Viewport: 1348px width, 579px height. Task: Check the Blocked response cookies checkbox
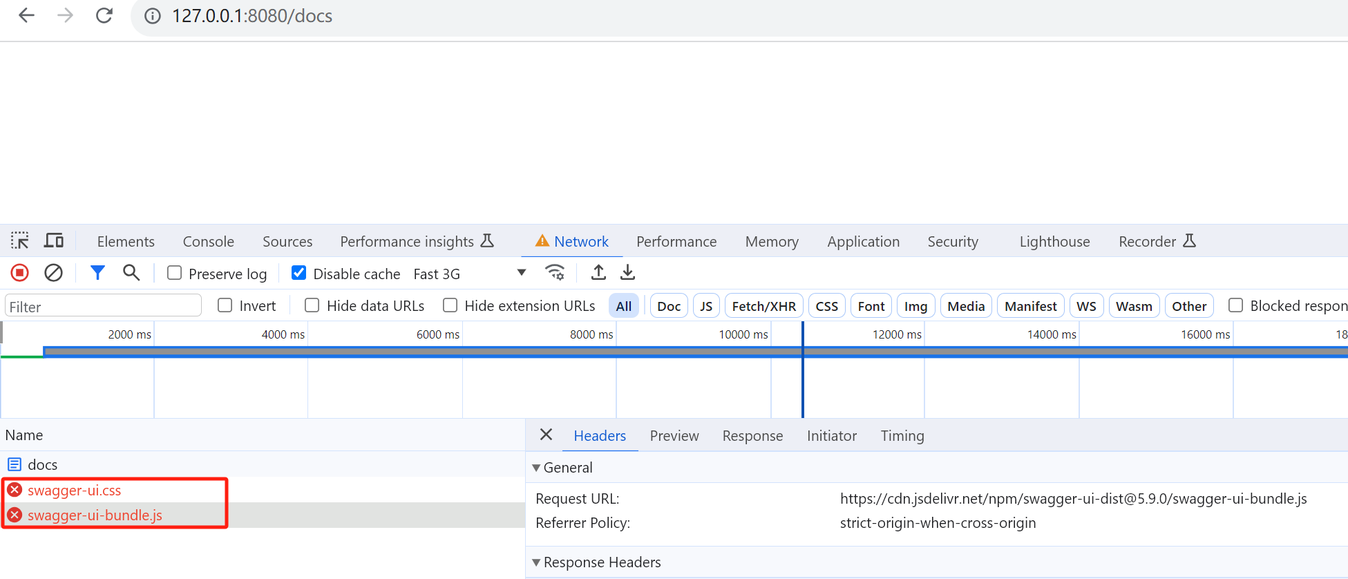[x=1236, y=305]
